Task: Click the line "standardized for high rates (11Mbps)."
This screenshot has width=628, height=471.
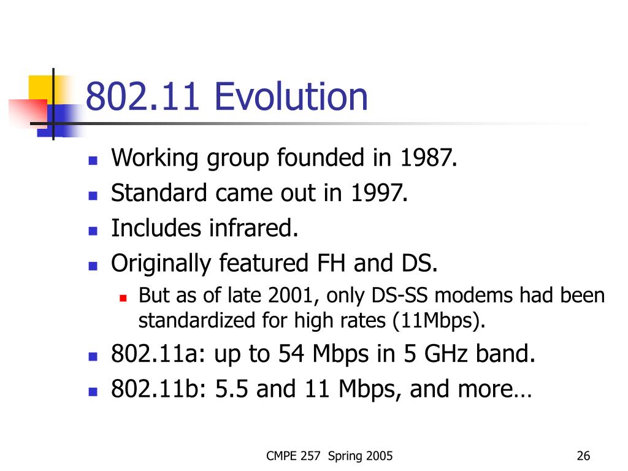Action: [312, 321]
